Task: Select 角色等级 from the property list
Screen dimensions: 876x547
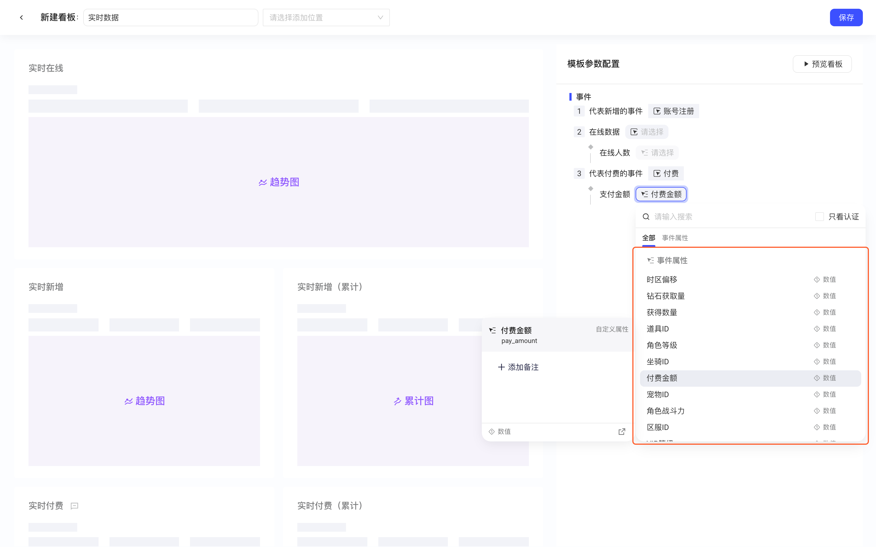Action: pos(750,345)
